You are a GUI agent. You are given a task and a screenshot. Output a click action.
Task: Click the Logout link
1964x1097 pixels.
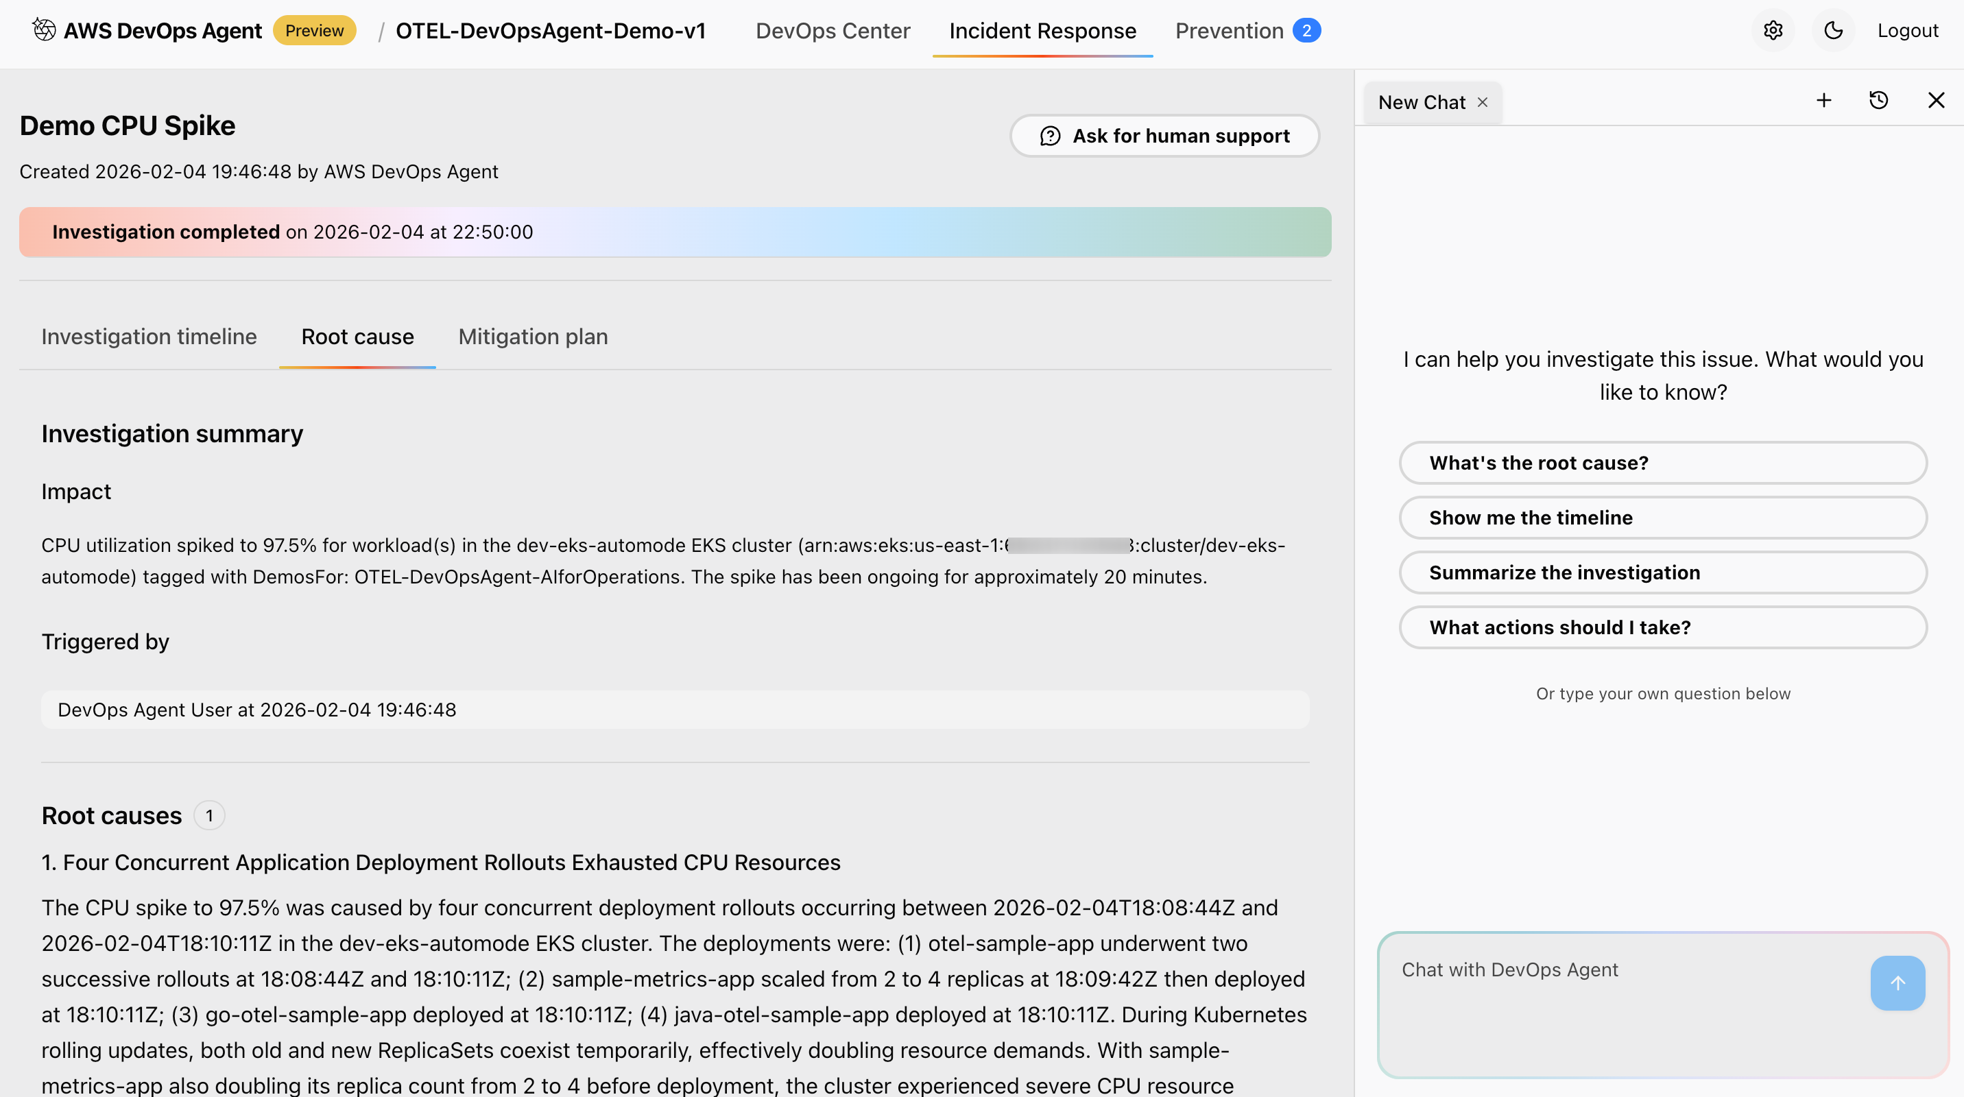pyautogui.click(x=1907, y=30)
